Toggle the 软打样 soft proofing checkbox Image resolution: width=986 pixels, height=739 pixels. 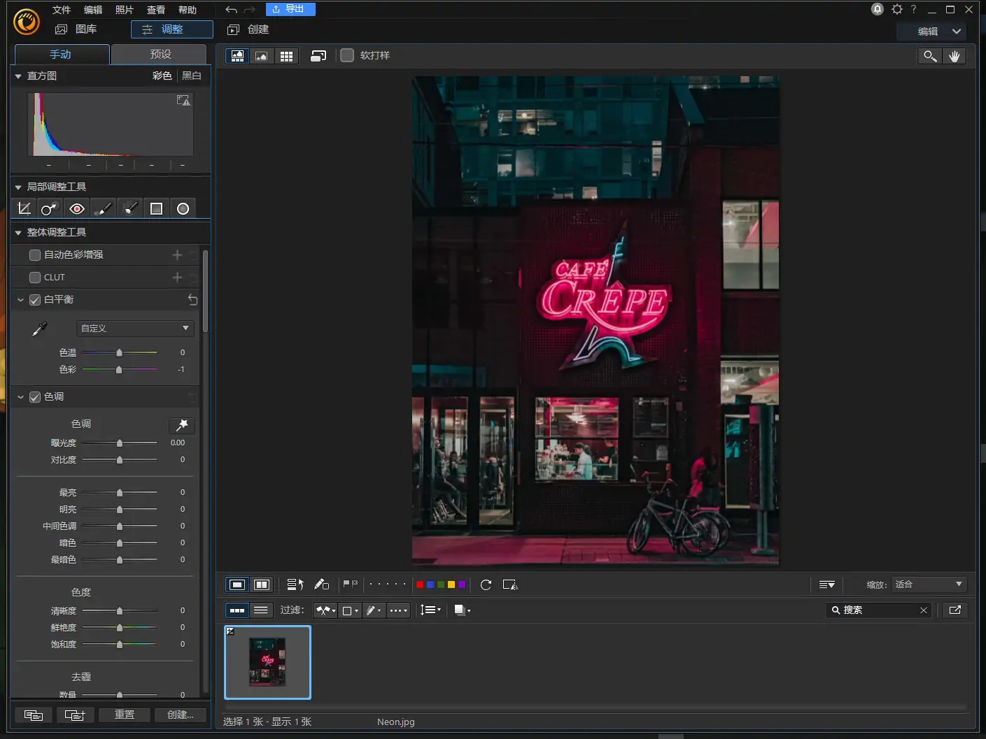[x=347, y=55]
